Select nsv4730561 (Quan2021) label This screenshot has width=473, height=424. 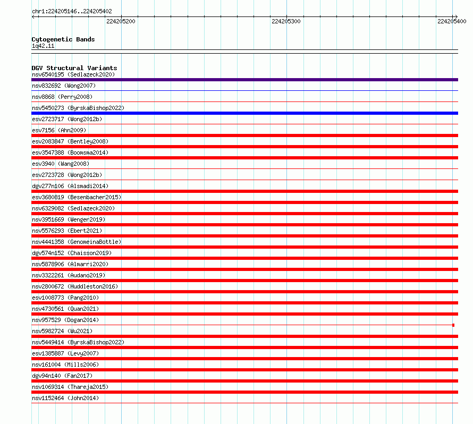click(x=65, y=309)
